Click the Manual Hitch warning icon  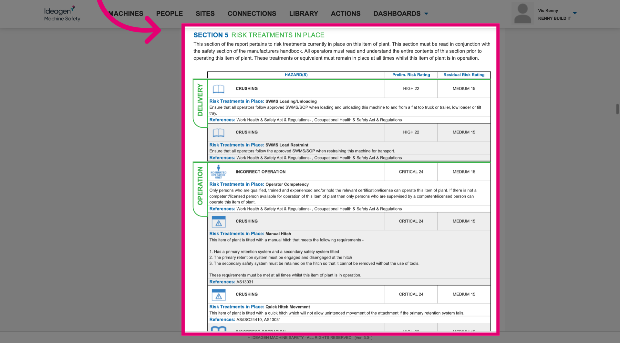[x=219, y=221]
